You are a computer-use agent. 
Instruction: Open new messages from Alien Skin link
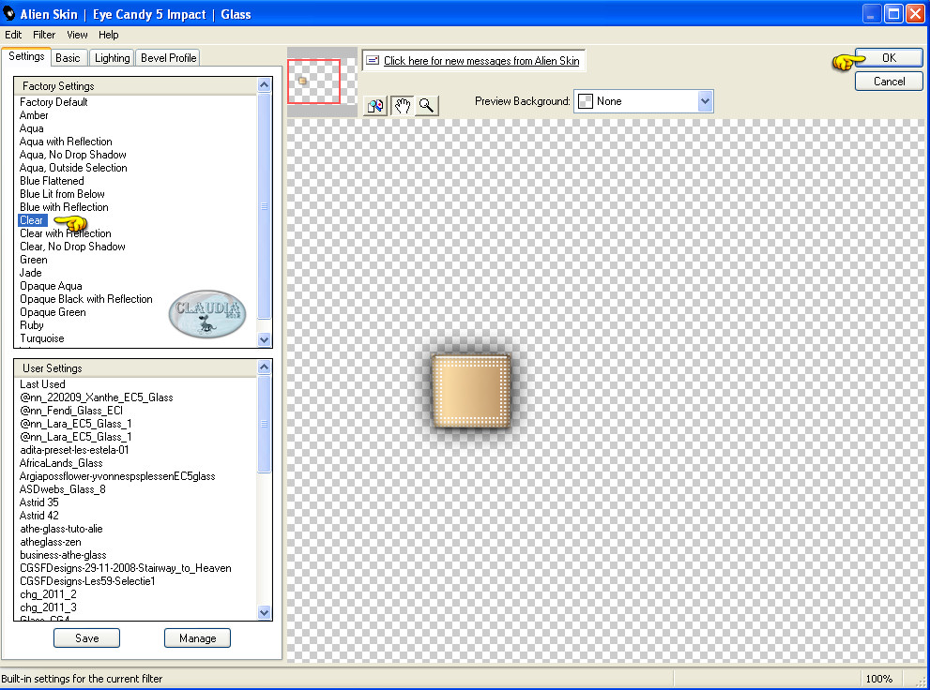[x=481, y=61]
